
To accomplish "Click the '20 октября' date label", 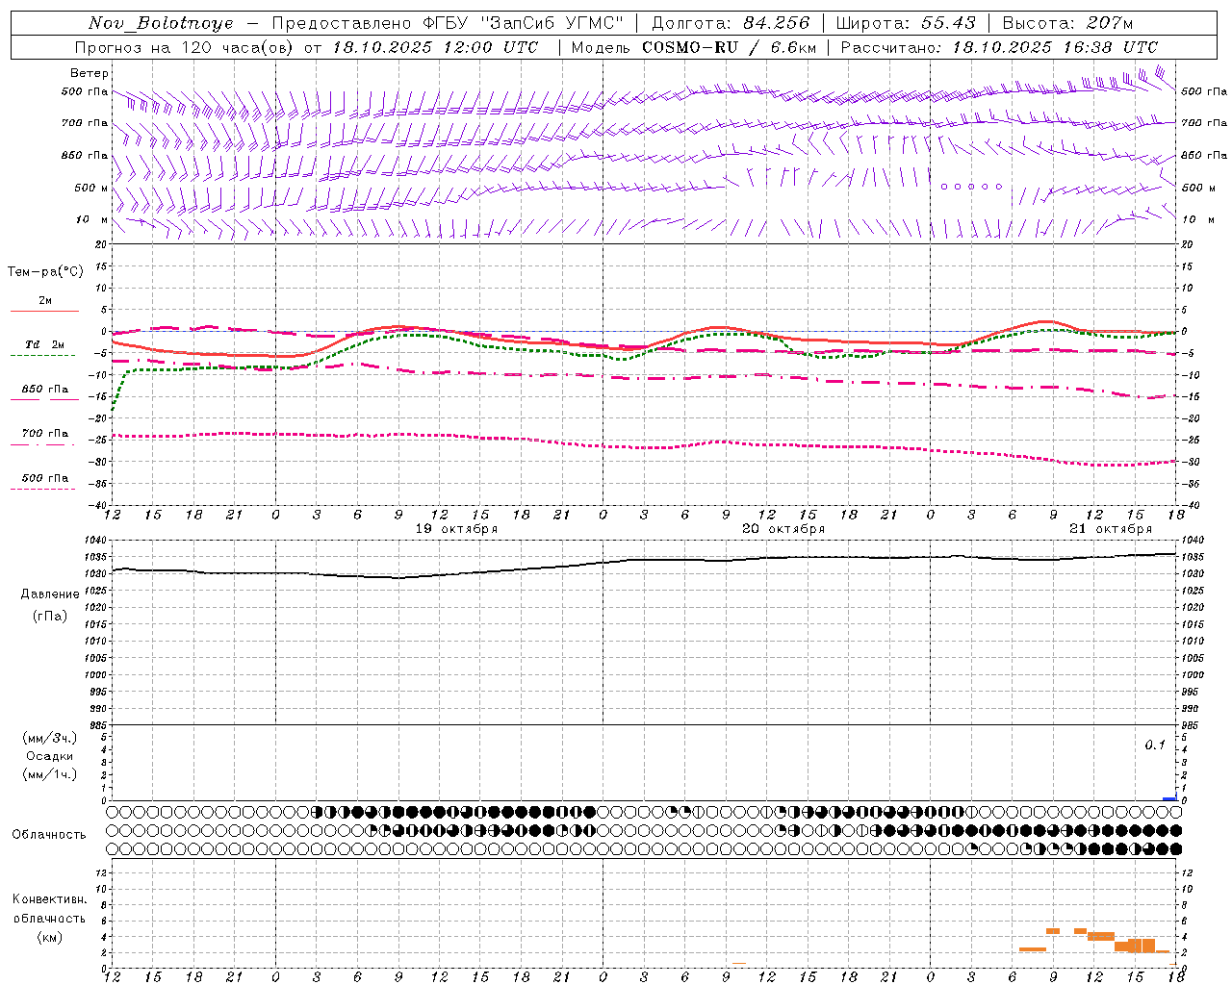I will pos(783,529).
